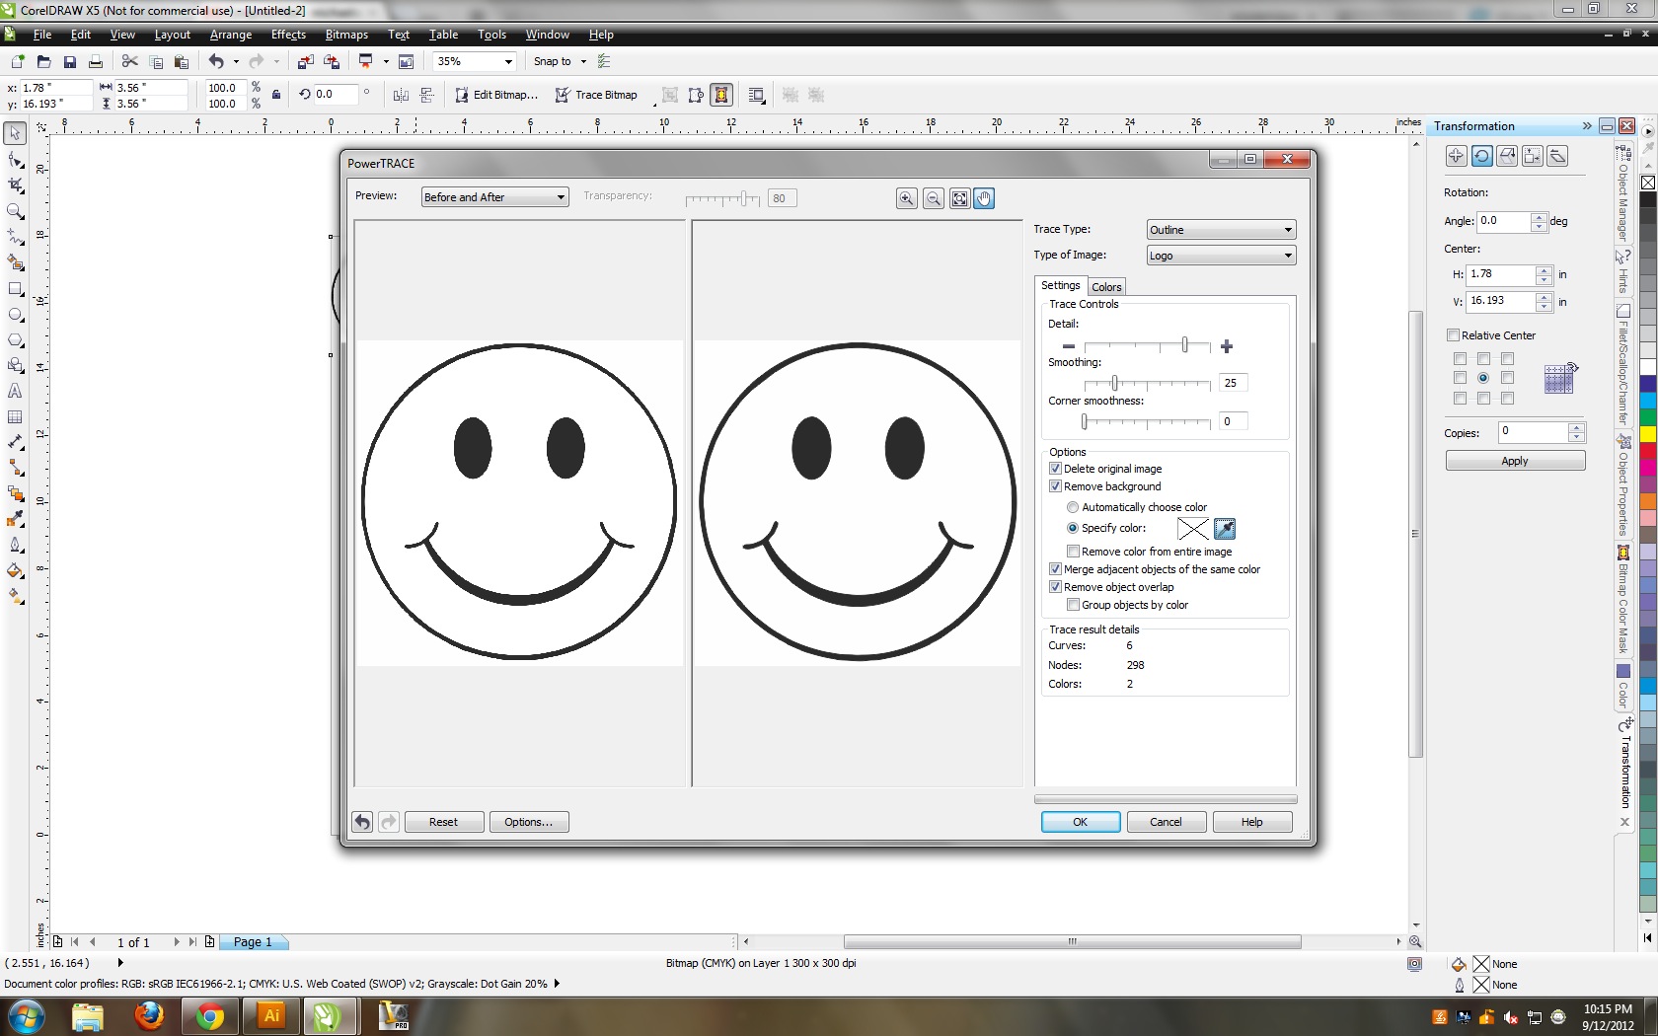Expand the undo history dropdown arrow
This screenshot has width=1658, height=1036.
point(236,61)
